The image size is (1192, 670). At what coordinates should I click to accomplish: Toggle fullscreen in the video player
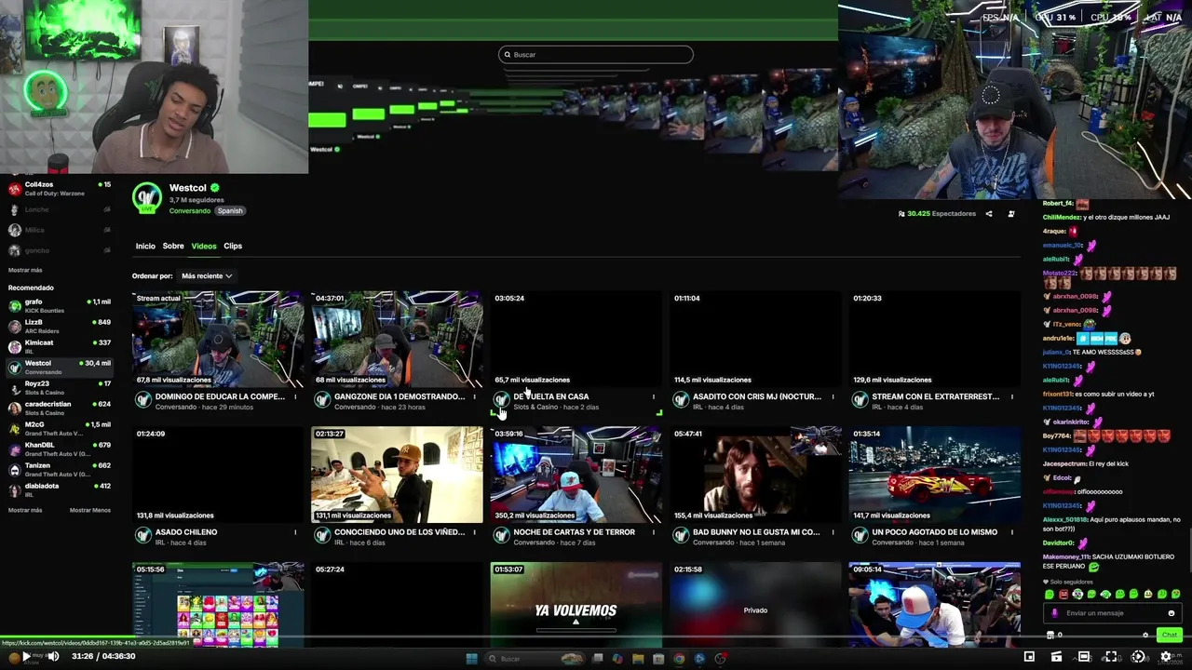coord(1111,657)
